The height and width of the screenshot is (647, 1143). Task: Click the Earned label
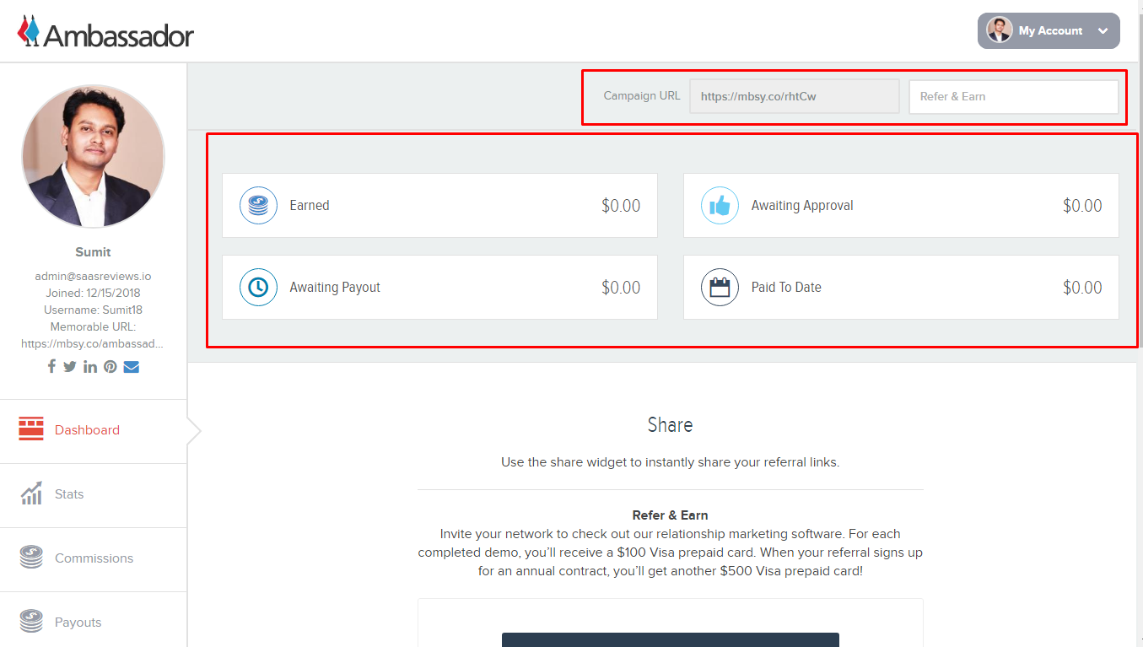pos(310,205)
